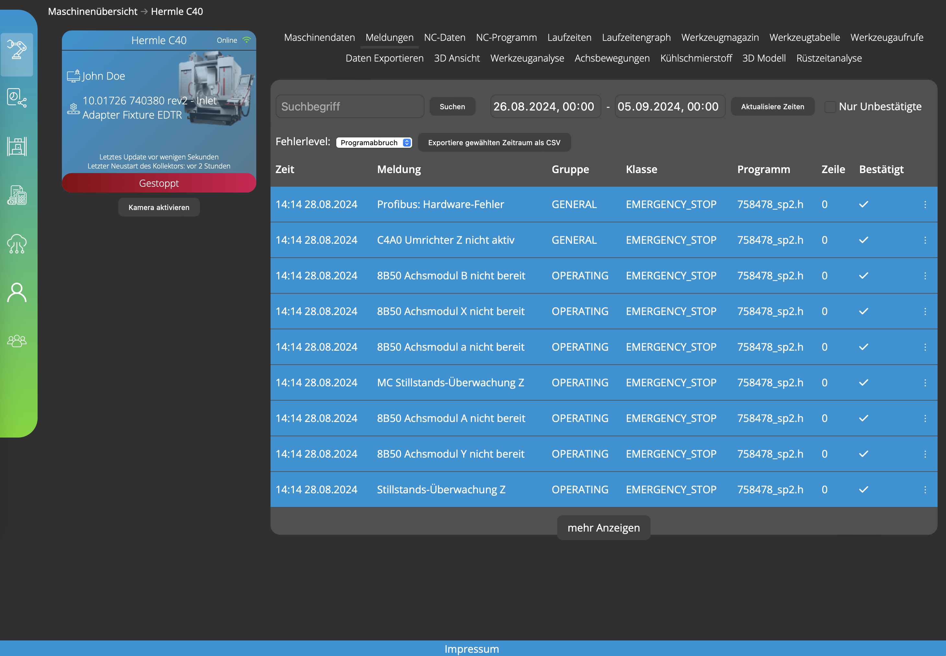Image resolution: width=946 pixels, height=656 pixels.
Task: Open the single user profile icon
Action: 17,292
